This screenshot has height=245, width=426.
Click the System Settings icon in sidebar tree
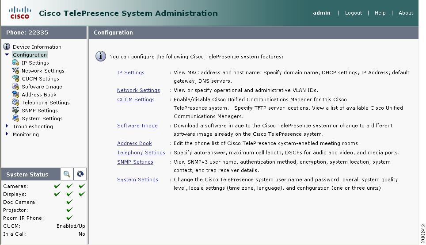click(15, 118)
